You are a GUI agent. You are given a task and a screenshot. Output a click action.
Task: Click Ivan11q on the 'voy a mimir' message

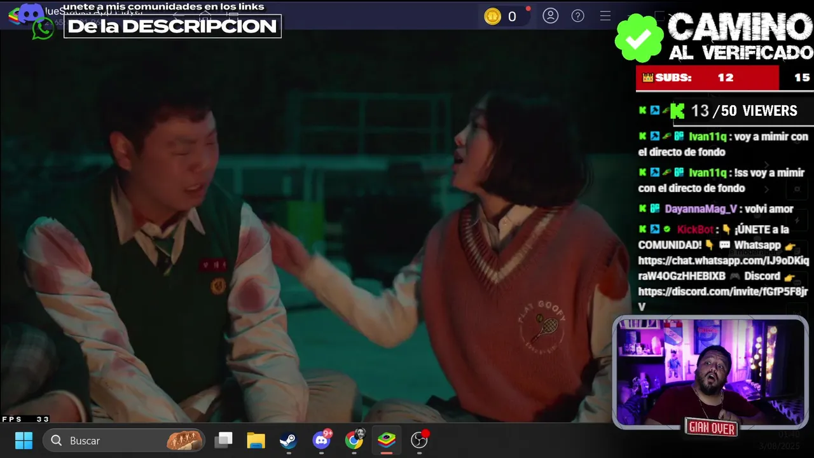tap(707, 137)
